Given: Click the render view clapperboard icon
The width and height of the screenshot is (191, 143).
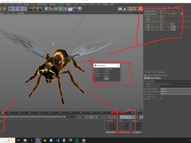Looking at the screenshot, I should [x=31, y=9].
